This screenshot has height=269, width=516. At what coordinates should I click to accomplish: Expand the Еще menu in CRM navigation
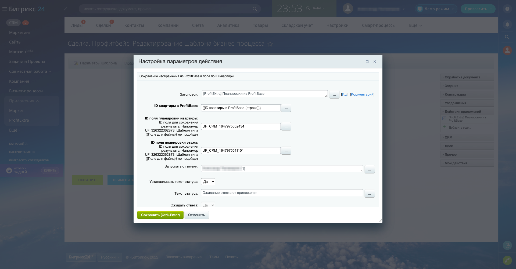click(x=415, y=26)
